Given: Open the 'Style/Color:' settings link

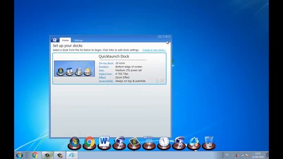Looking at the screenshot, I should click(106, 74).
